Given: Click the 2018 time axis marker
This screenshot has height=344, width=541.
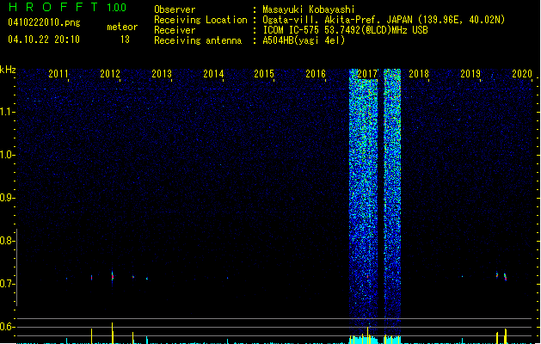Looking at the screenshot, I should pos(419,74).
